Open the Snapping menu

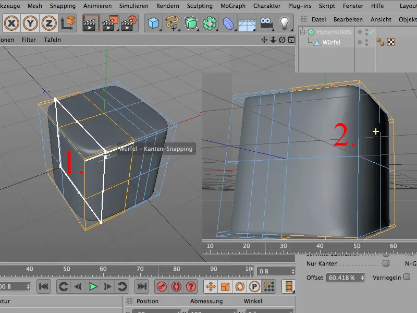pos(63,6)
